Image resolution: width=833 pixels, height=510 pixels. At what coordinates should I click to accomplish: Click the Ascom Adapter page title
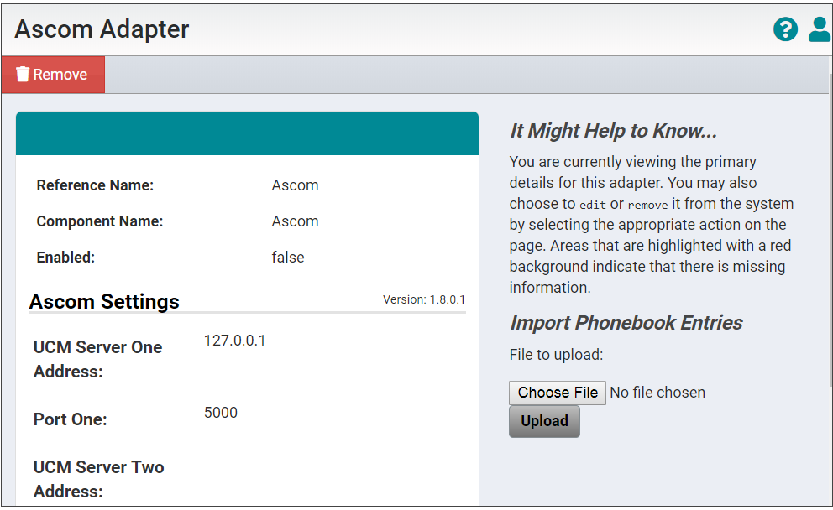pyautogui.click(x=101, y=29)
